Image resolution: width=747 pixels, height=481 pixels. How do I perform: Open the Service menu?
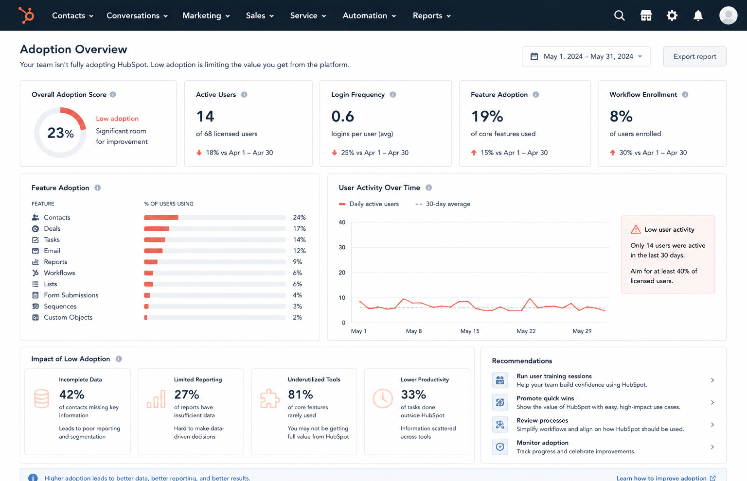[x=308, y=16]
